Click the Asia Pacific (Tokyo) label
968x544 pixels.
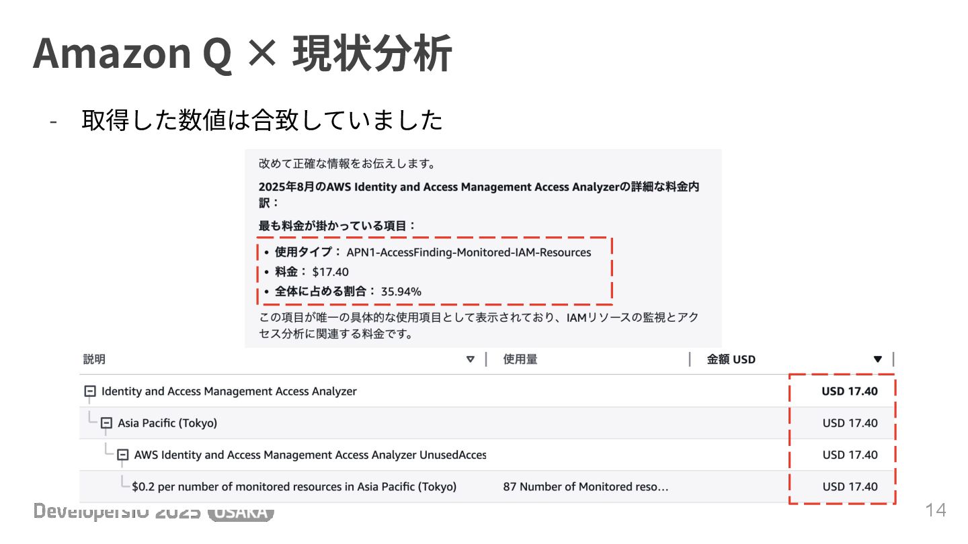tap(167, 423)
